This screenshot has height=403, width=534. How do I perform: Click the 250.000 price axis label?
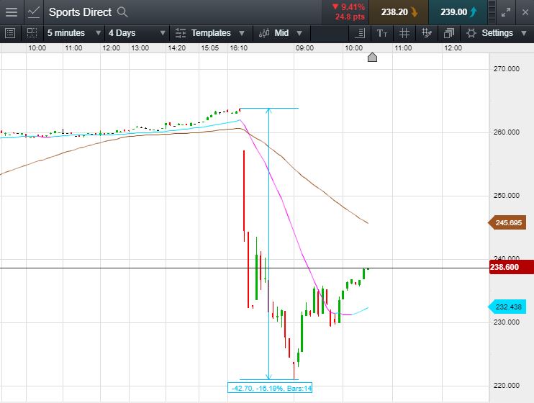[507, 196]
